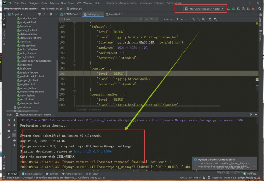The width and height of the screenshot is (264, 181).
Task: Locate current file in Project panel
Action: 39,14
